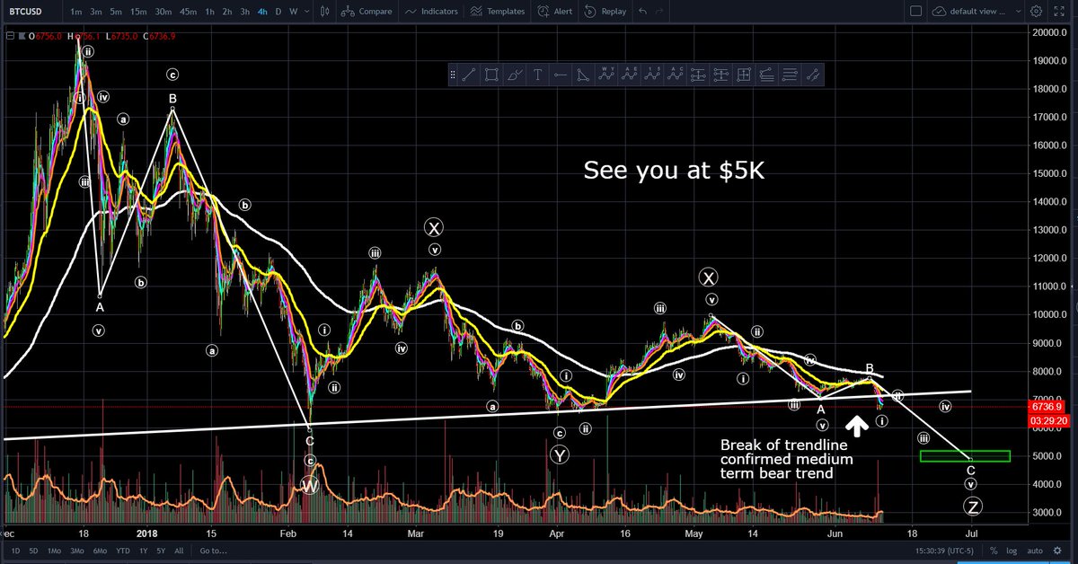Select the Fibonacci retracement tool
The image size is (1078, 564).
coord(767,75)
